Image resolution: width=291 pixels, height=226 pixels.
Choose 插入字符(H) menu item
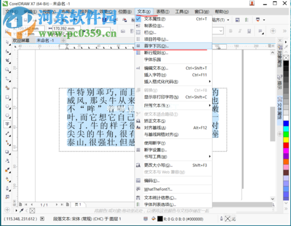pos(173,75)
